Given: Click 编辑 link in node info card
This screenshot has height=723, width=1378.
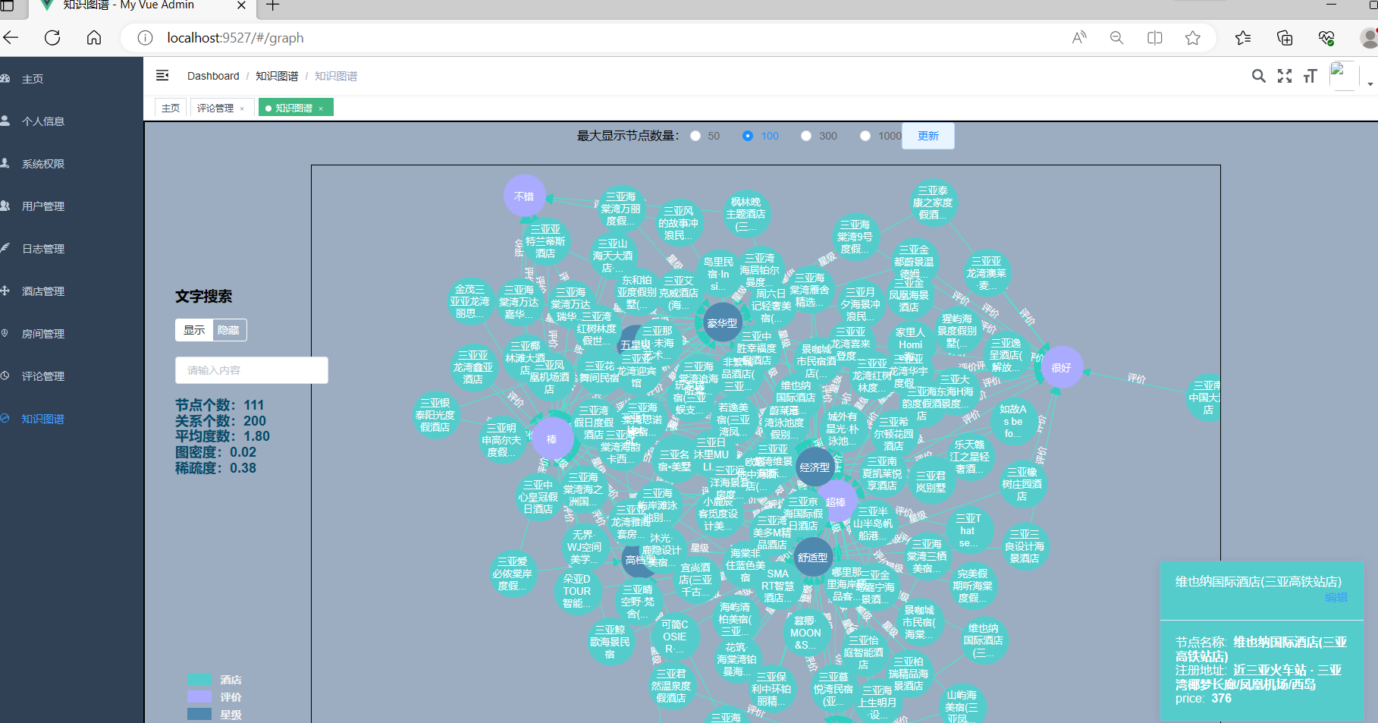Looking at the screenshot, I should [1336, 597].
